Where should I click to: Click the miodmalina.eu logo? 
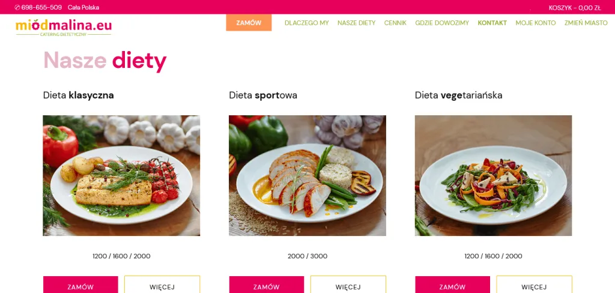tap(64, 28)
